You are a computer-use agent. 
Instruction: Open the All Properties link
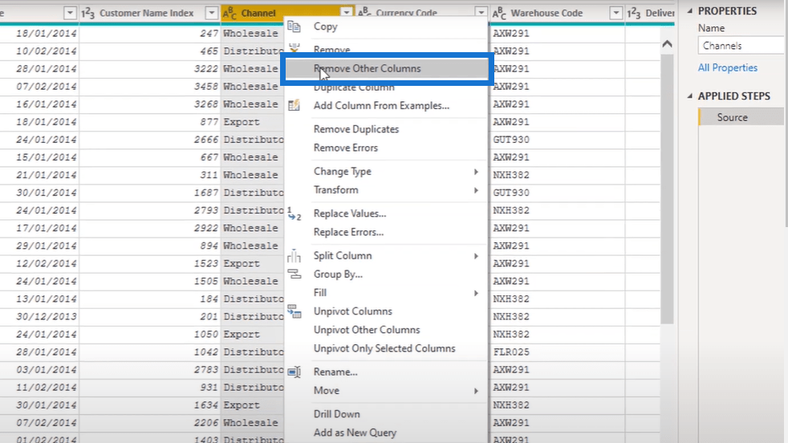(x=727, y=68)
